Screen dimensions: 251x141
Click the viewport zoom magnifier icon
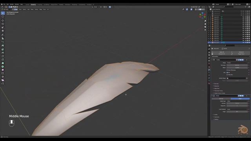[x=205, y=21]
